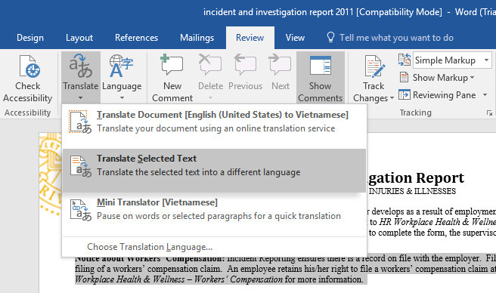Image resolution: width=496 pixels, height=293 pixels.
Task: Click the Reviewing Pane icon
Action: [405, 95]
